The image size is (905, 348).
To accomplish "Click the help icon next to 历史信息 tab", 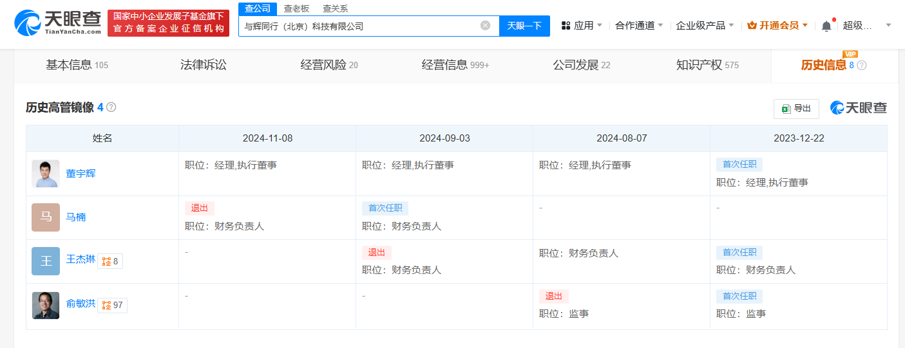I will [x=862, y=66].
